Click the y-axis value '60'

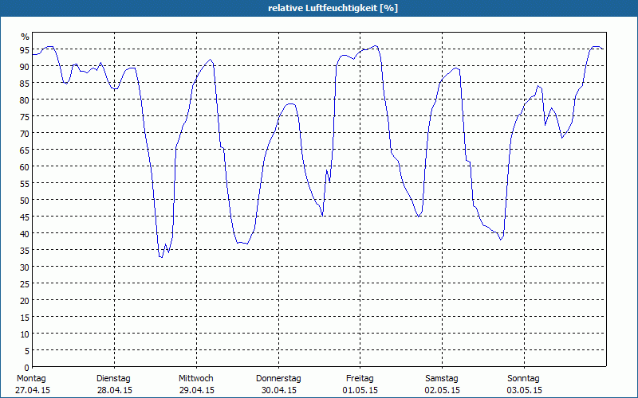pyautogui.click(x=25, y=166)
